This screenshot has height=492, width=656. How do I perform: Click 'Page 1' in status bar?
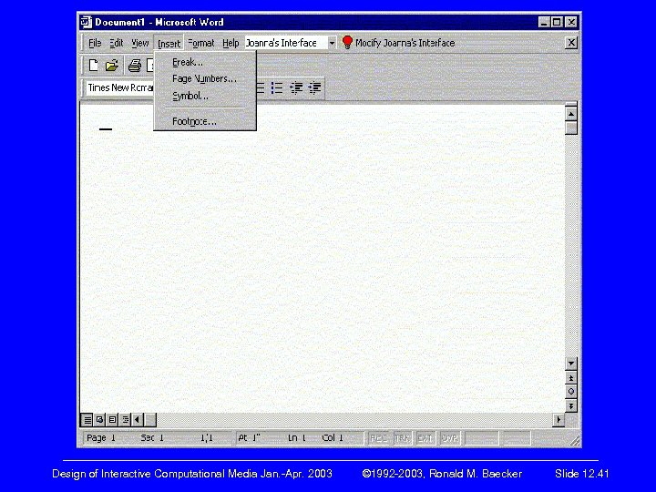pos(100,438)
